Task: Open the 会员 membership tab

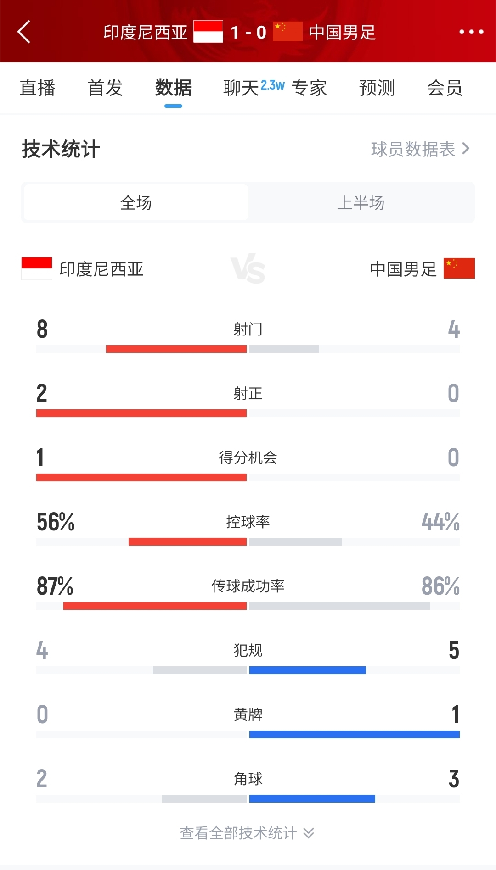Action: click(445, 88)
